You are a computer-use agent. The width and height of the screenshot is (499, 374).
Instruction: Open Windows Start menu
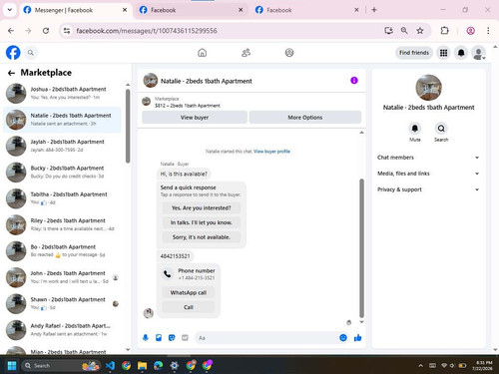pyautogui.click(x=12, y=365)
